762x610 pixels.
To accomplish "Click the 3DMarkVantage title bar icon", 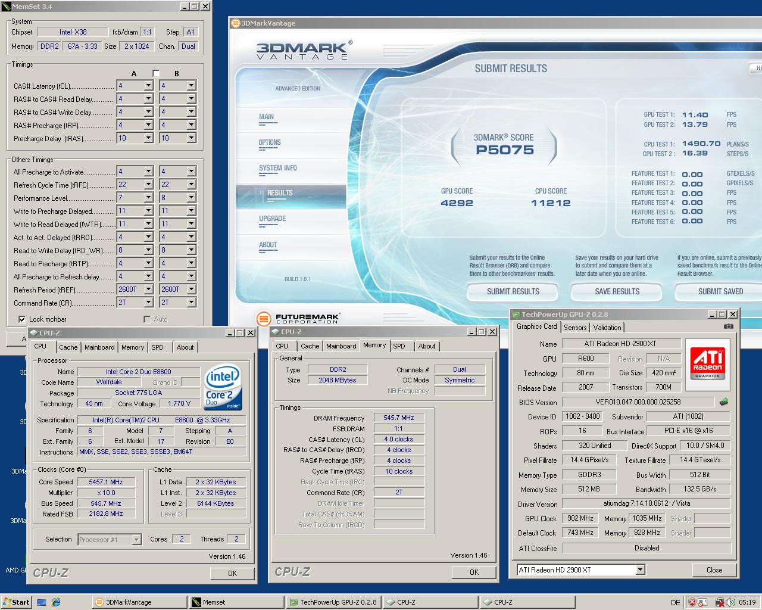I will 236,23.
